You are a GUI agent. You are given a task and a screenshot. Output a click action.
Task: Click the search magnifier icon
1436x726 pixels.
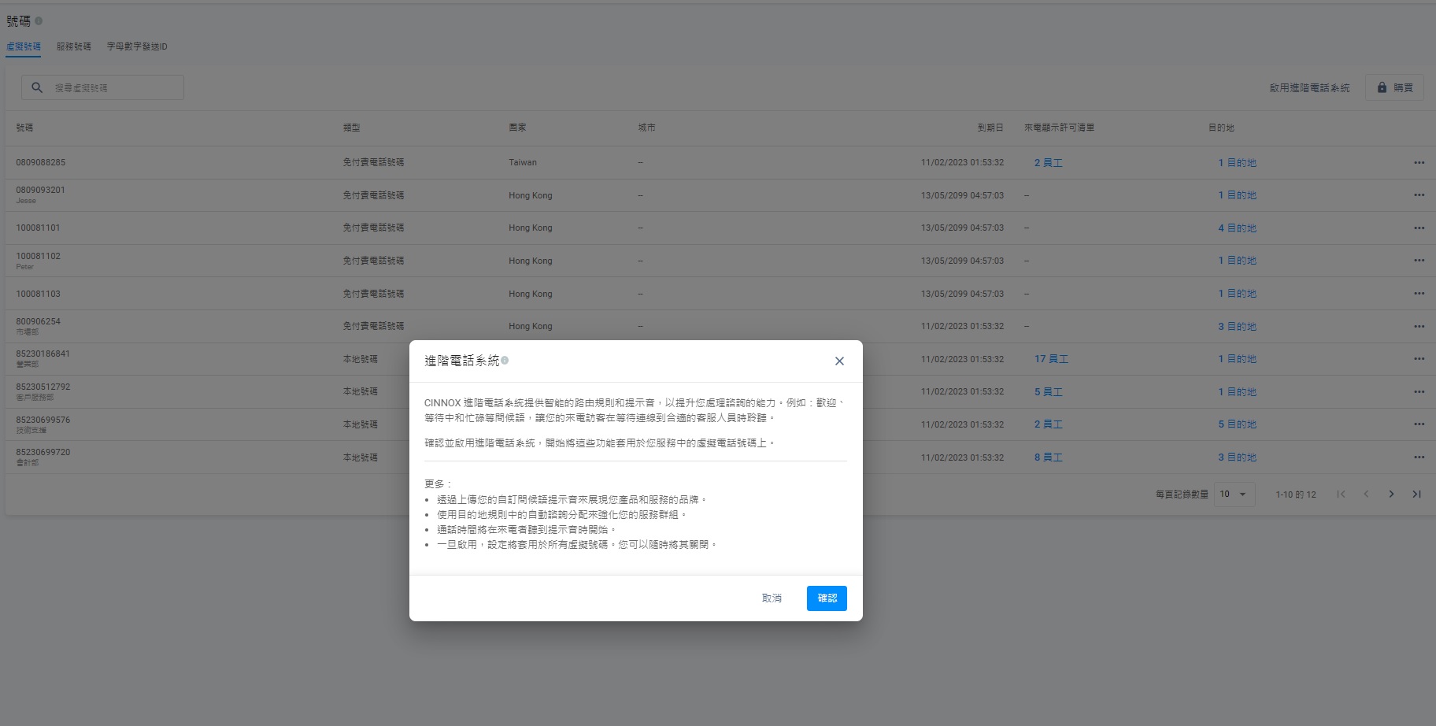(x=37, y=87)
